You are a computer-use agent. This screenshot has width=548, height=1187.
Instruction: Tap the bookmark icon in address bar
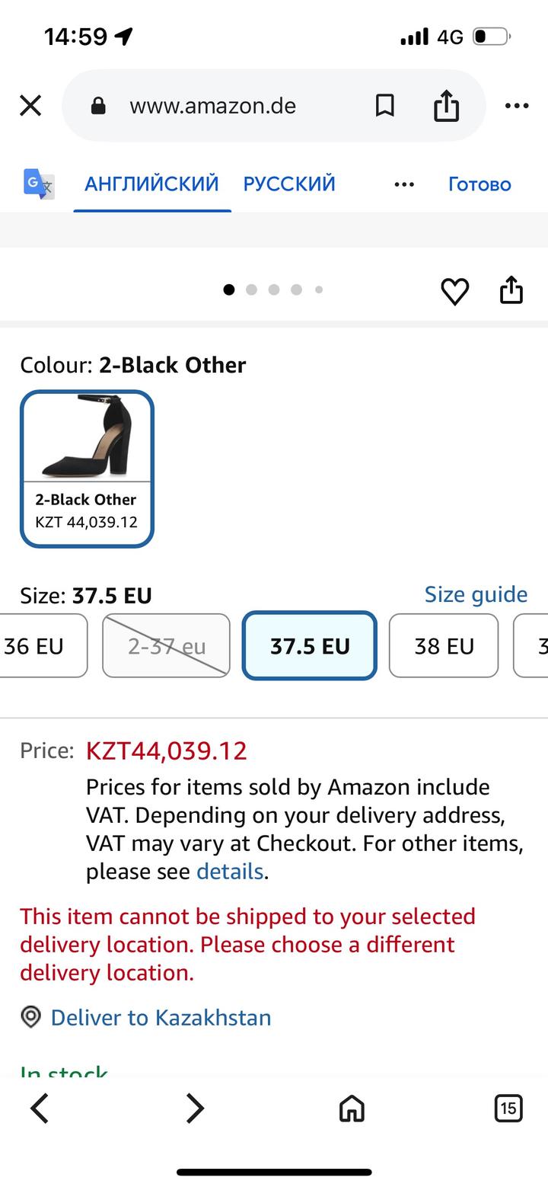[x=385, y=106]
